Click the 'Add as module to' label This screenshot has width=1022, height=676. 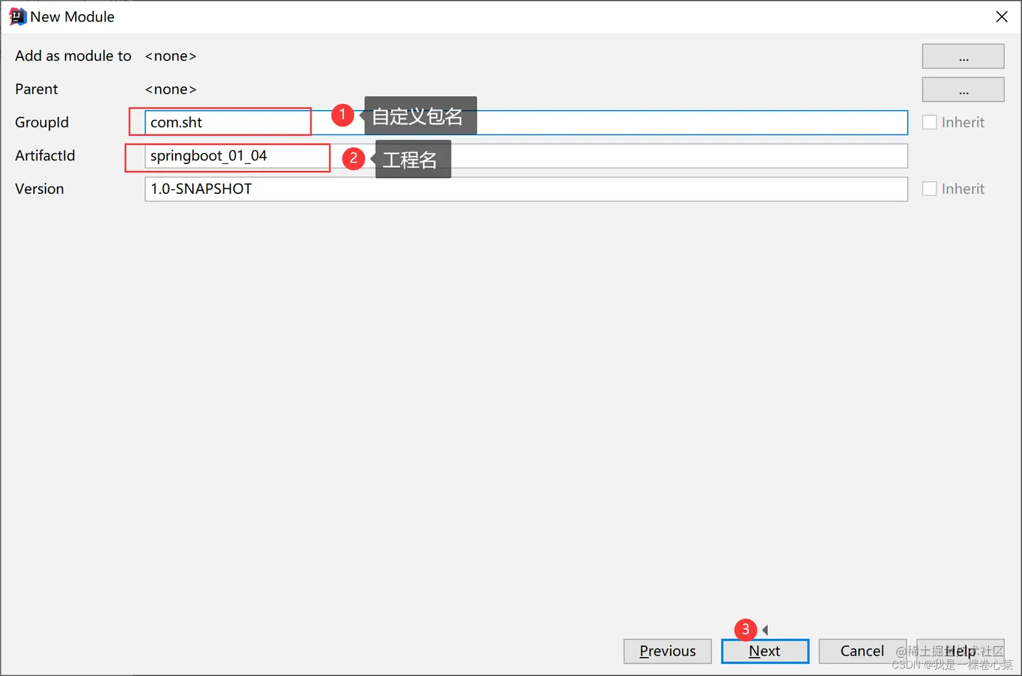click(x=73, y=56)
